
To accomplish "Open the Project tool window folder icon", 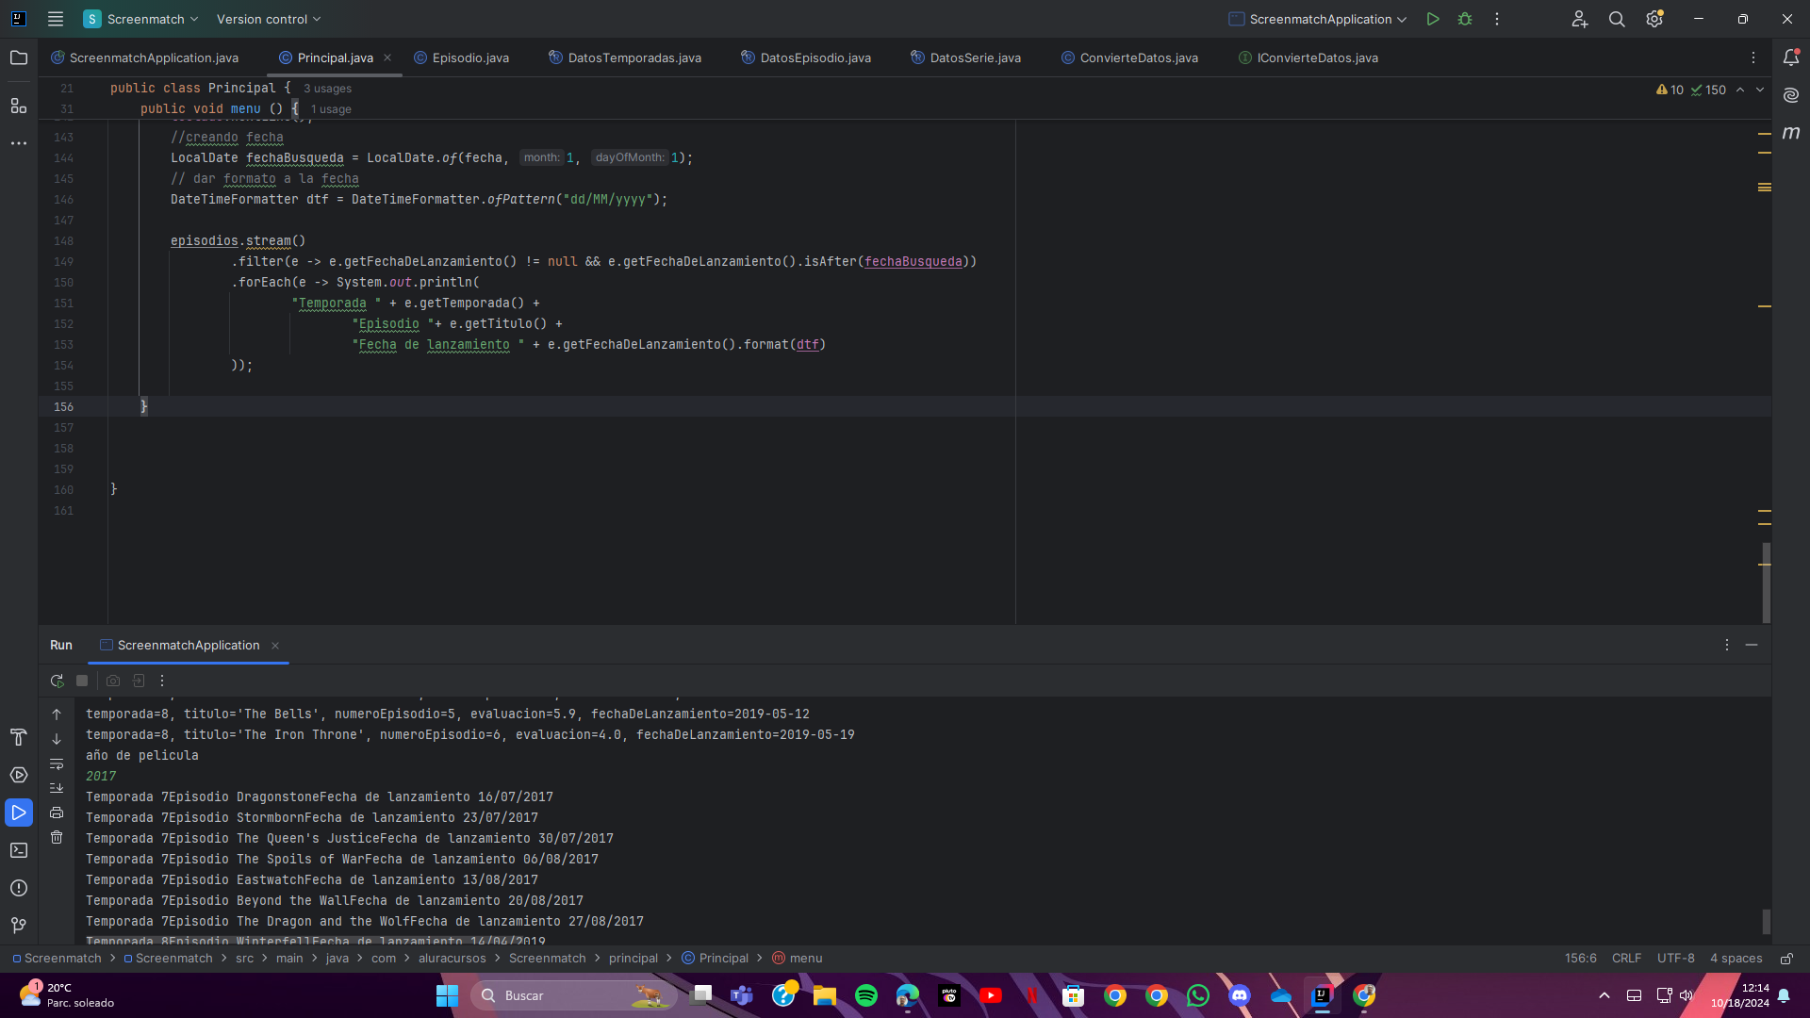I will [x=19, y=58].
